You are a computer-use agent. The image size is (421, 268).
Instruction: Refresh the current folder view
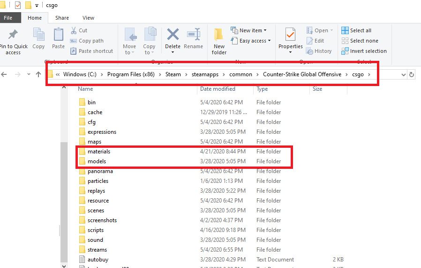411,75
